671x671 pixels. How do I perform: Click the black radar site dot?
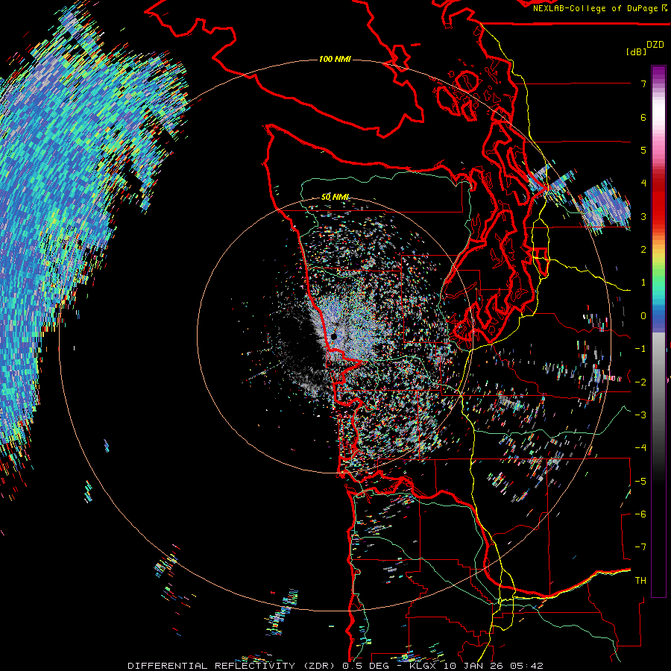click(334, 337)
